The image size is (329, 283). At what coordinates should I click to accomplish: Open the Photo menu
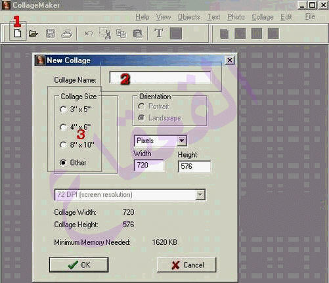click(236, 17)
